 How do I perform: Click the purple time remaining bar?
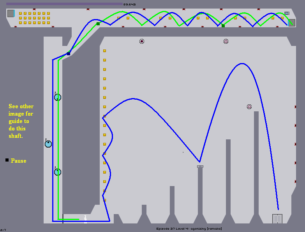pos(64,4)
